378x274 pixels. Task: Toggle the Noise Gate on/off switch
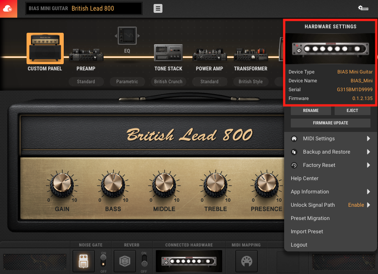point(104,261)
